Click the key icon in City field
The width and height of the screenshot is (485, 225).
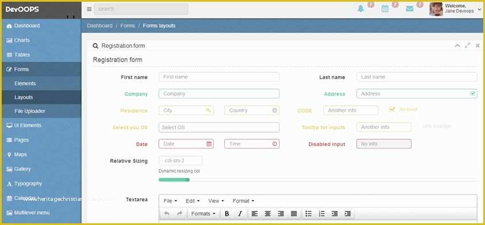pos(208,110)
